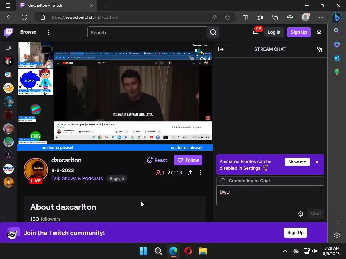Open the Talk Shows & Podcasts category
The image size is (346, 259).
point(77,178)
